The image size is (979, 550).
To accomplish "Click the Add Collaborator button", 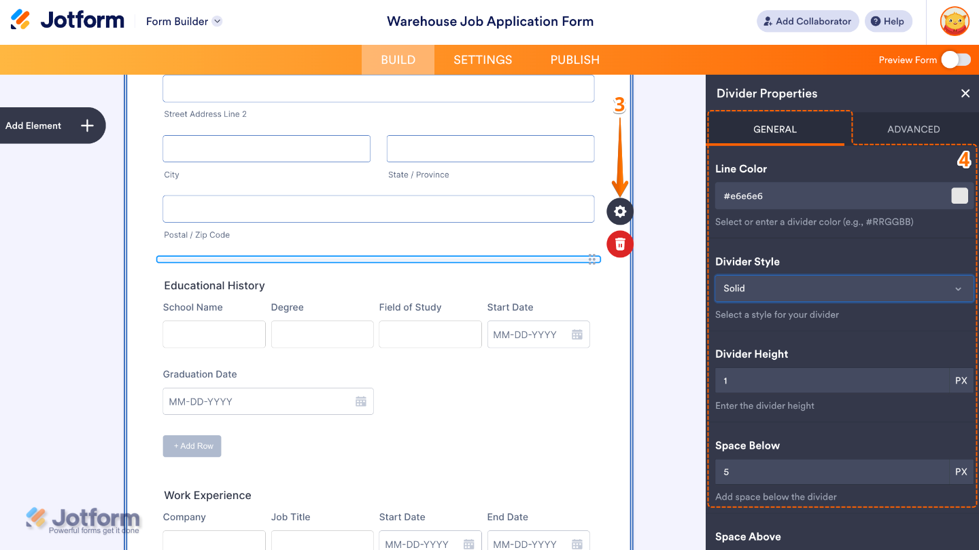I will pyautogui.click(x=808, y=21).
